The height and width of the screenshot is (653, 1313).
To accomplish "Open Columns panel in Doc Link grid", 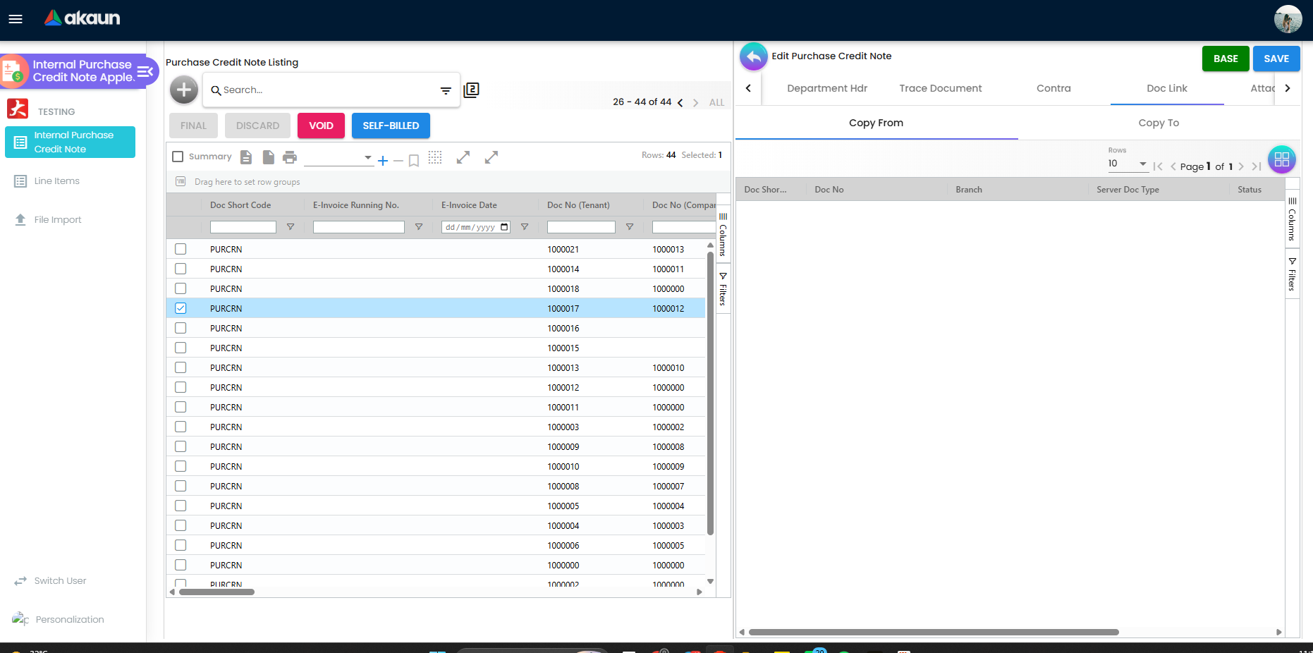I will [1292, 219].
